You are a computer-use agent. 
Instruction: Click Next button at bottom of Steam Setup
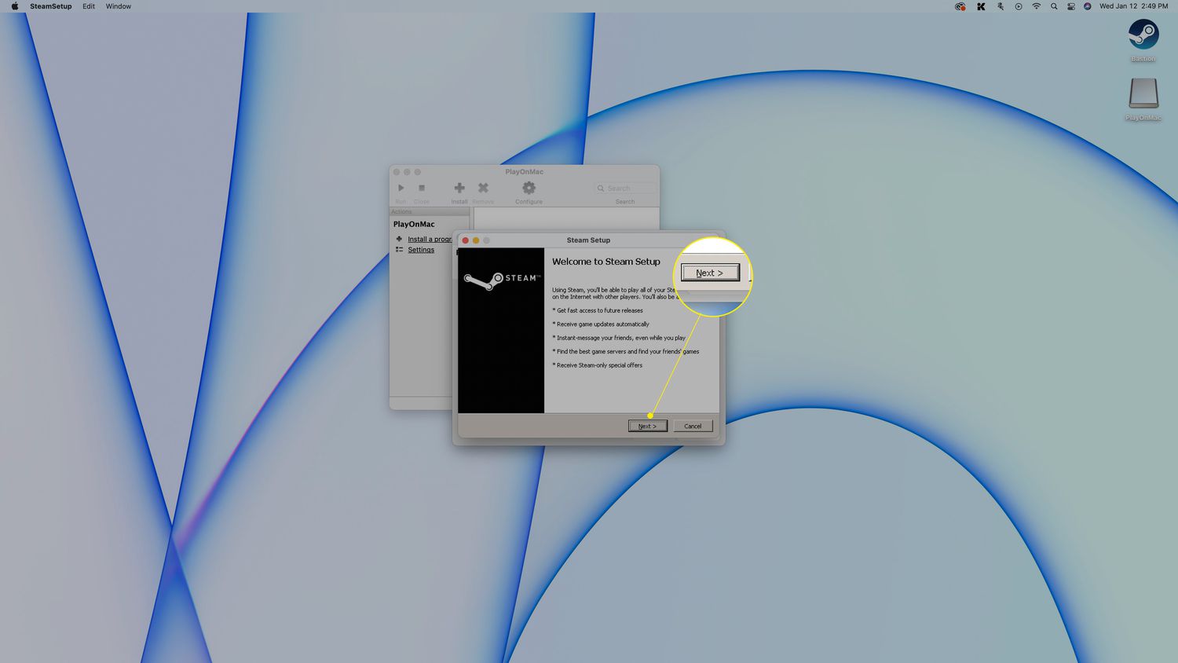click(647, 426)
